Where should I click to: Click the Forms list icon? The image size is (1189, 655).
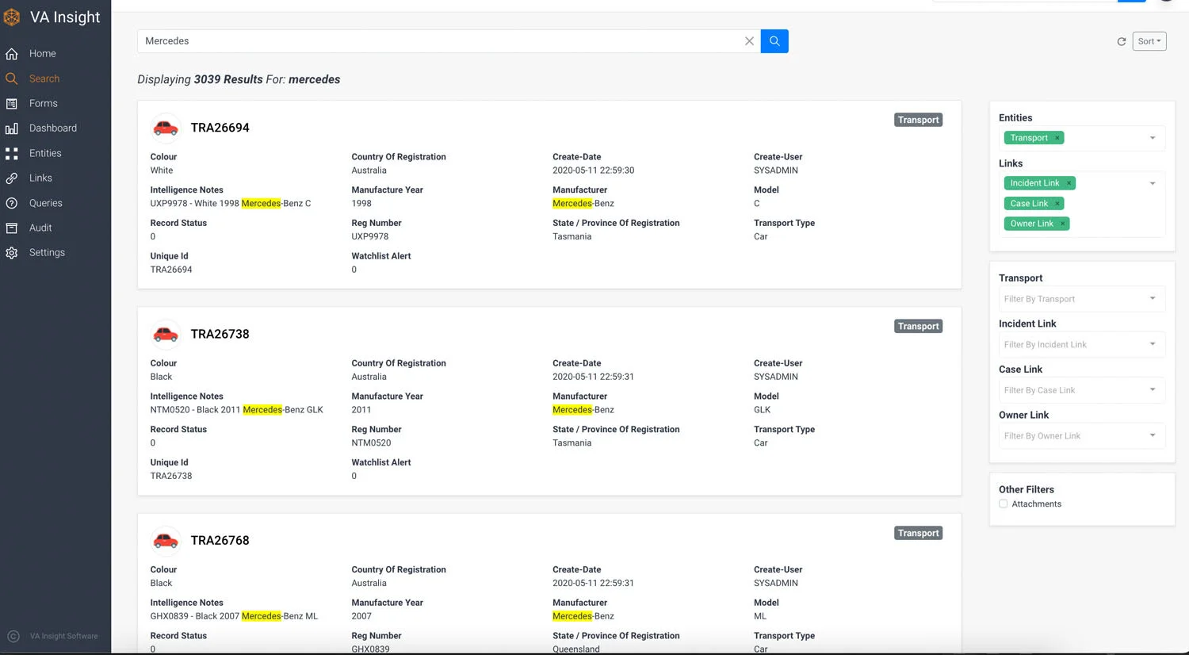point(12,103)
